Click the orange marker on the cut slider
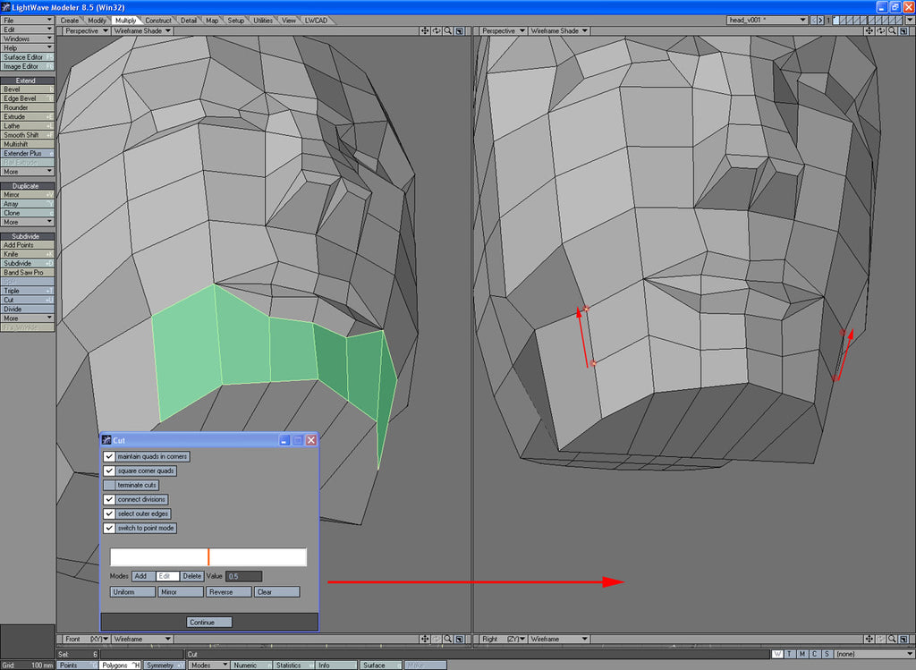 [x=208, y=557]
